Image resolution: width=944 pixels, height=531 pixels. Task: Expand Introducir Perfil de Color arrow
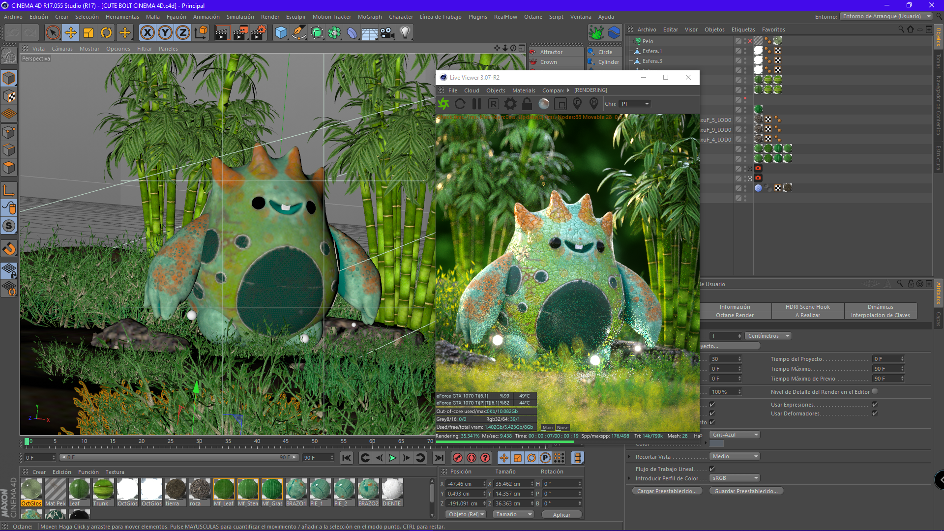click(x=629, y=478)
